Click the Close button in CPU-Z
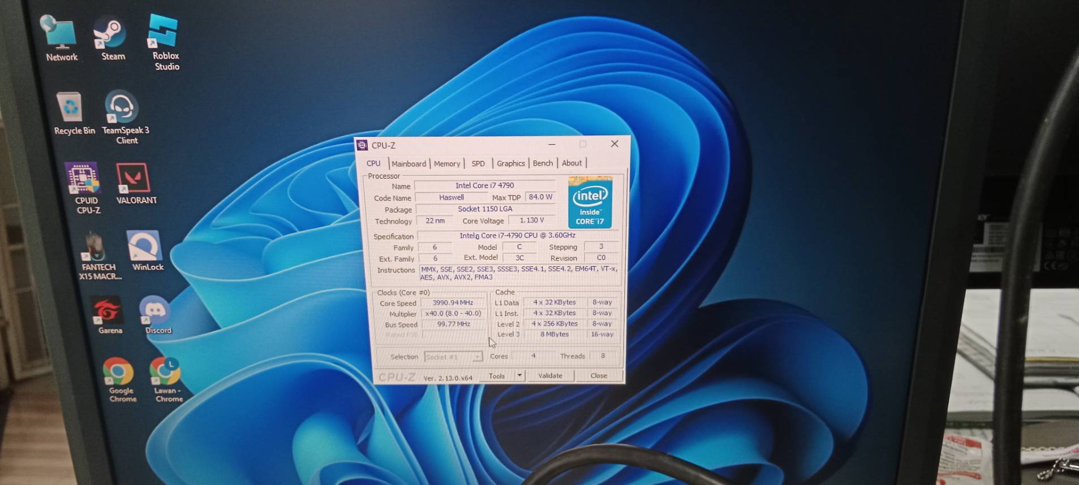The image size is (1079, 485). coord(599,375)
